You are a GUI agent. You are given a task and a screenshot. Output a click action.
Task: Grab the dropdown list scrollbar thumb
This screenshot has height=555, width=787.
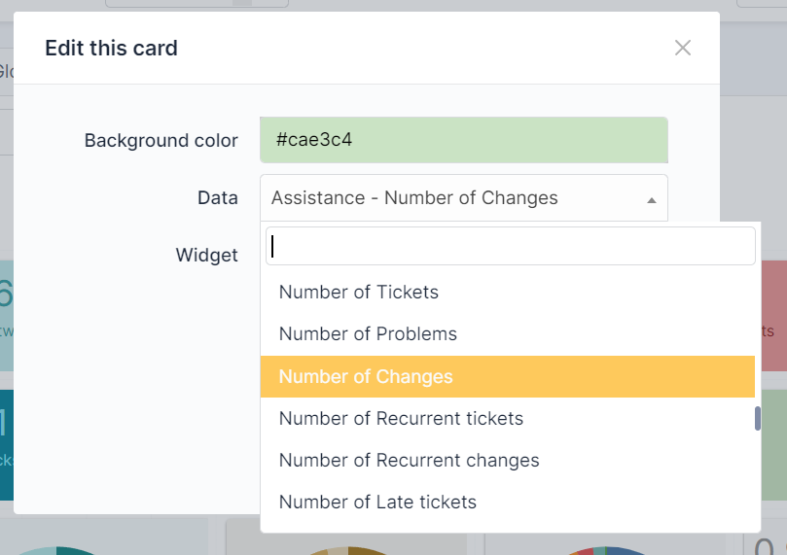click(758, 418)
